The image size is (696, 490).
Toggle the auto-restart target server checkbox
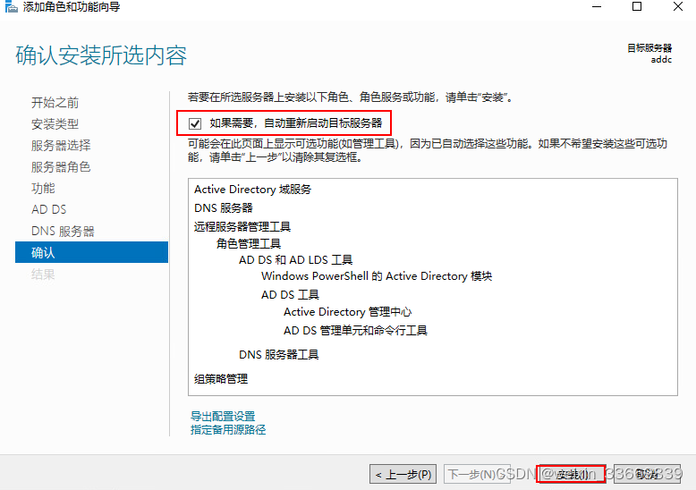[x=195, y=123]
